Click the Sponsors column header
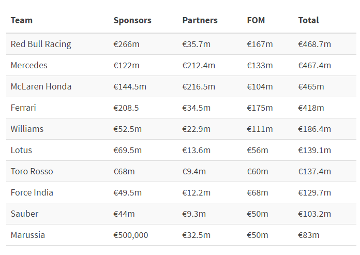Image resolution: width=360 pixels, height=255 pixels. (132, 20)
